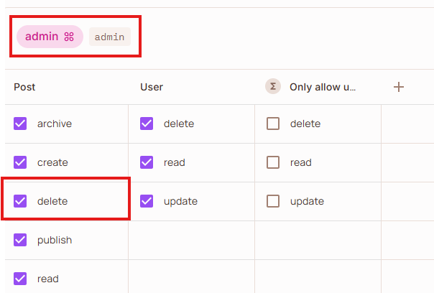Enable delete in Only allow column
The width and height of the screenshot is (434, 293).
[x=273, y=124]
